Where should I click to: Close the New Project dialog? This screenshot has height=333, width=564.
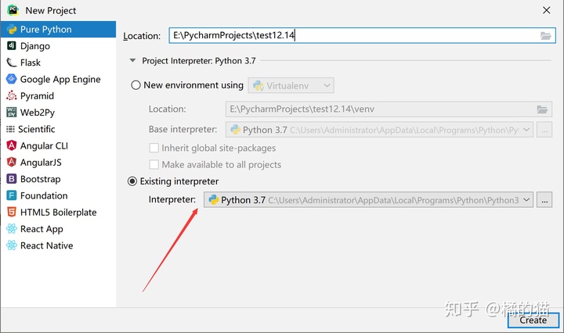pyautogui.click(x=547, y=10)
